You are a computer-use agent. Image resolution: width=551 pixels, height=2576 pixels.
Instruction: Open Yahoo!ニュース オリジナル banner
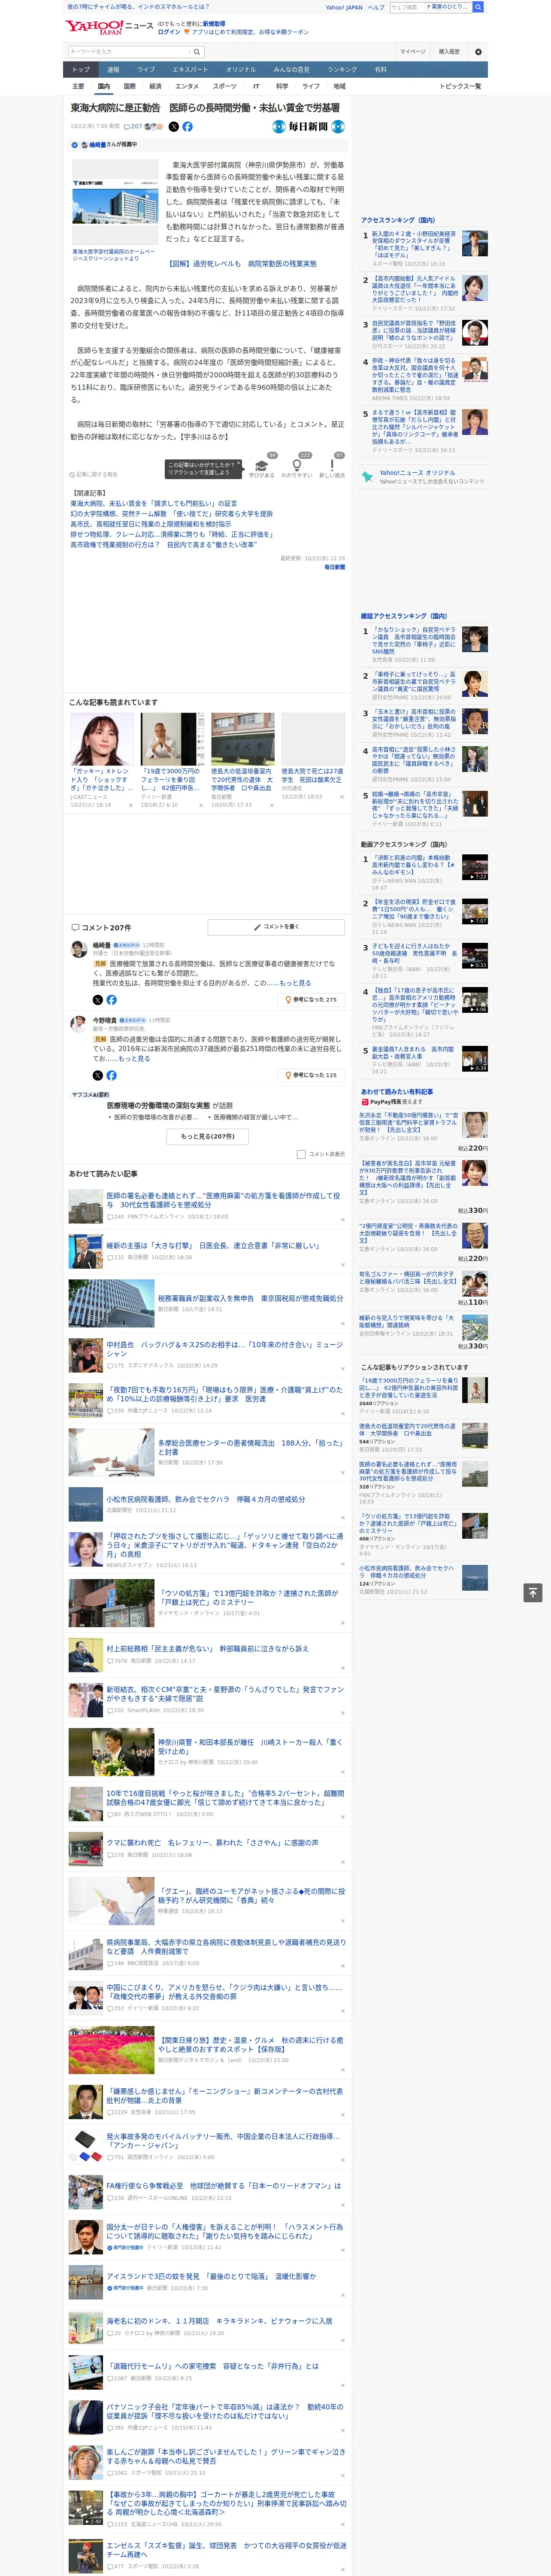[x=424, y=476]
